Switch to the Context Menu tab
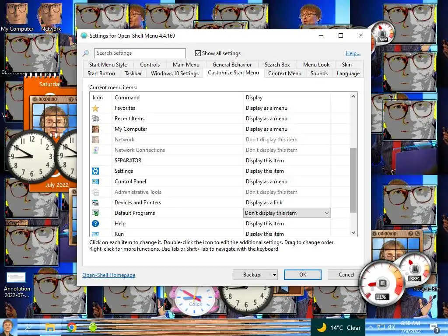This screenshot has height=336, width=448. click(284, 73)
